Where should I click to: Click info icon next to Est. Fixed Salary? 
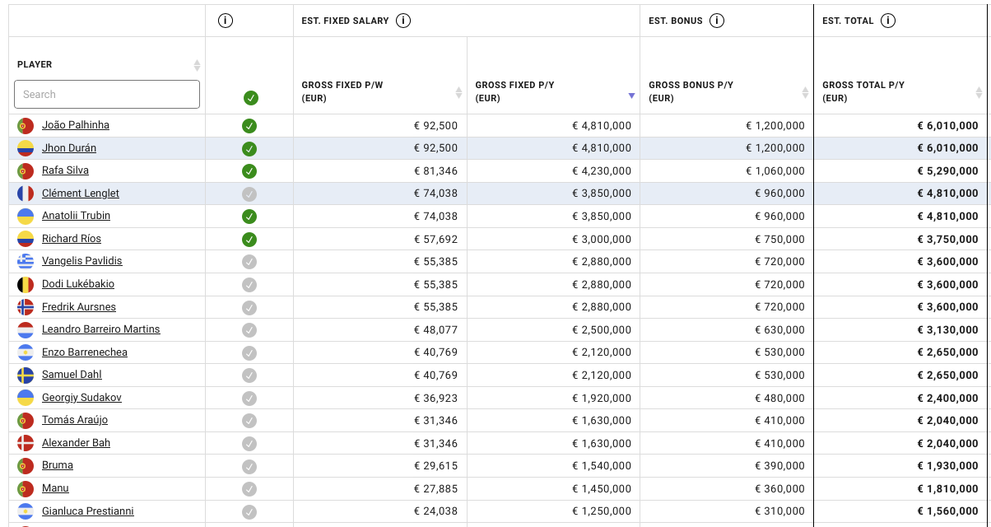pos(403,21)
